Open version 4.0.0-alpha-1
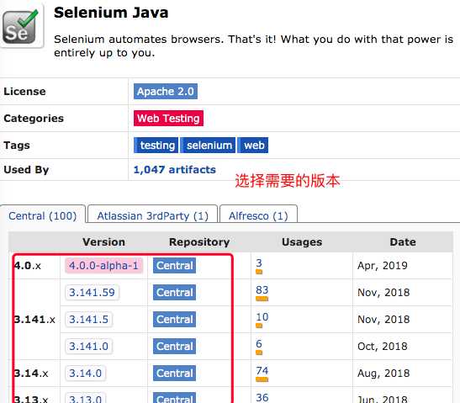Image resolution: width=460 pixels, height=403 pixels. [103, 266]
